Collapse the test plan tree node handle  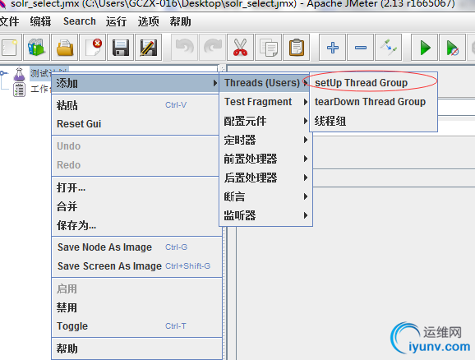tap(2, 73)
